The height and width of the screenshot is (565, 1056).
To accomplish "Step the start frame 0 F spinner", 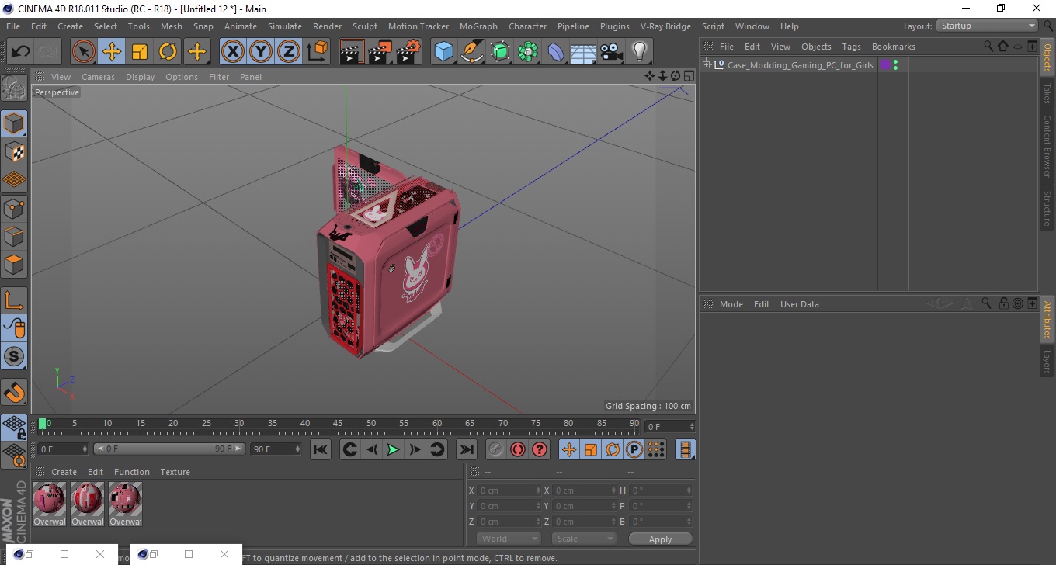I will [x=85, y=449].
